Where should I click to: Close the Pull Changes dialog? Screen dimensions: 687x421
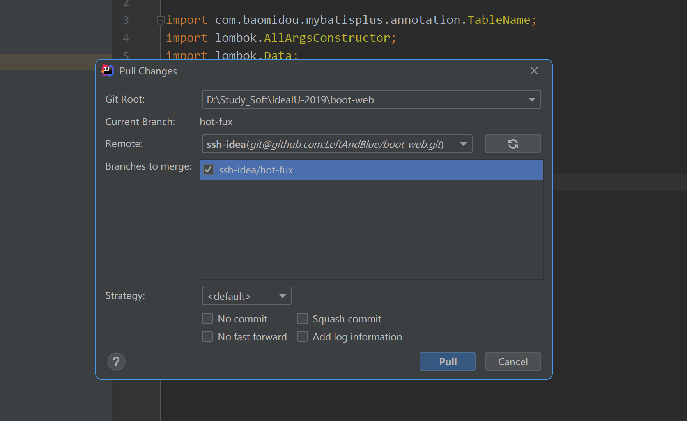[534, 71]
